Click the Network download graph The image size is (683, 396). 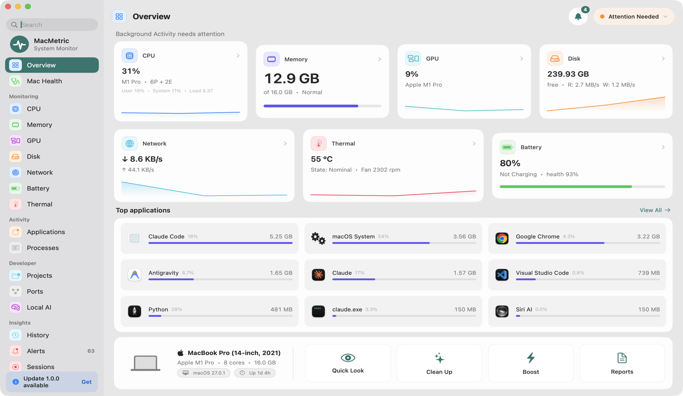(204, 189)
